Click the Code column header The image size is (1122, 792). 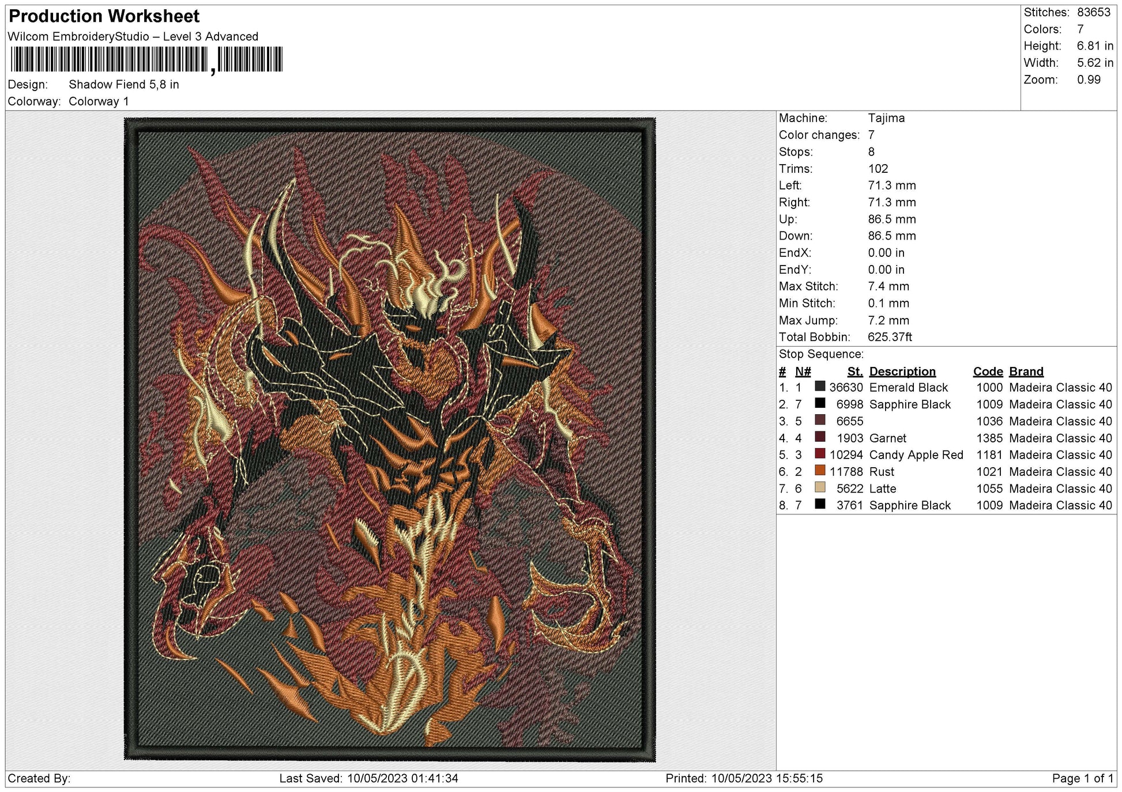(987, 371)
